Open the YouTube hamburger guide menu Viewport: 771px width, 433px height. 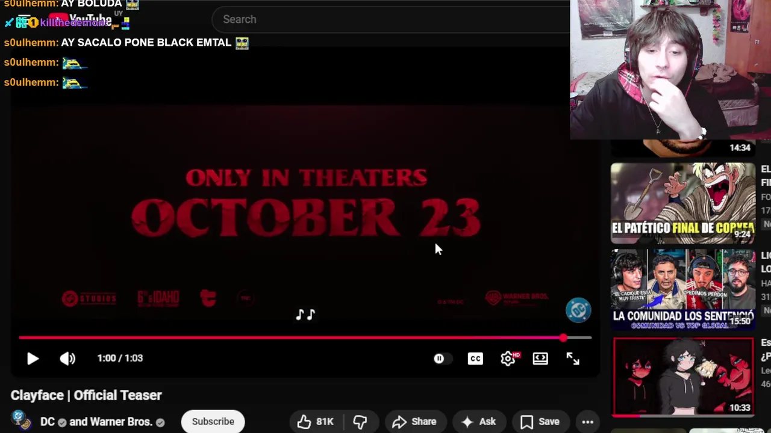pyautogui.click(x=24, y=19)
